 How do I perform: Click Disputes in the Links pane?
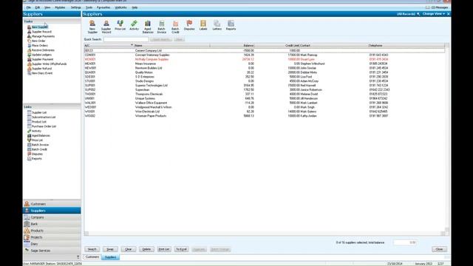point(35,154)
